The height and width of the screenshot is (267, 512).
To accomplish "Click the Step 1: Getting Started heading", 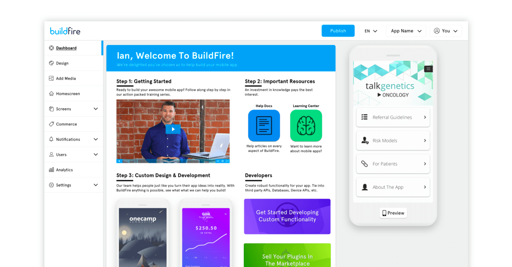I will (144, 81).
